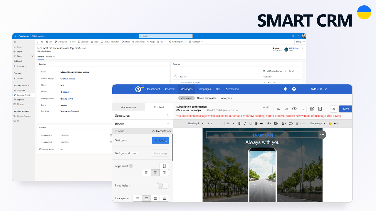
Task: Open the Heading 4 style dropdown
Action: click(x=194, y=123)
